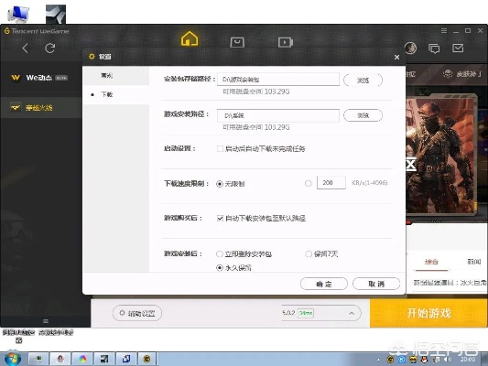Open the second desktop icon at top
This screenshot has width=488, height=366.
point(56,14)
